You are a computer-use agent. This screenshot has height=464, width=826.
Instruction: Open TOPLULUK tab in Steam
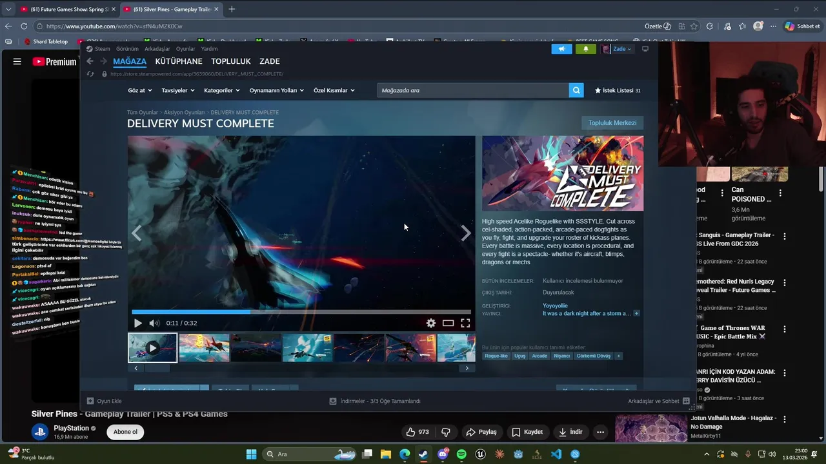point(231,61)
